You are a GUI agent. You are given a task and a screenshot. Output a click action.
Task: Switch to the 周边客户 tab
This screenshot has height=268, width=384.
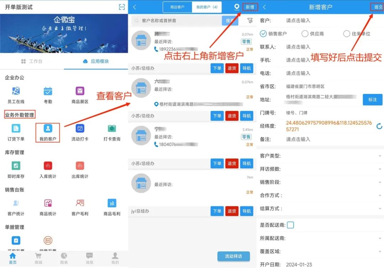coord(177,7)
